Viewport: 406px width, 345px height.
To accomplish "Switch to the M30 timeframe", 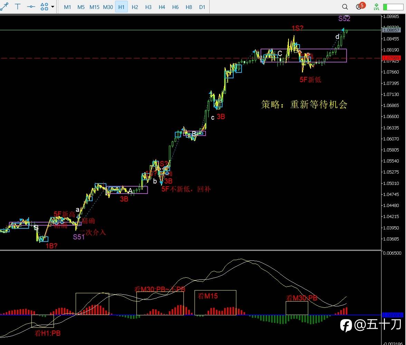I will (x=108, y=7).
